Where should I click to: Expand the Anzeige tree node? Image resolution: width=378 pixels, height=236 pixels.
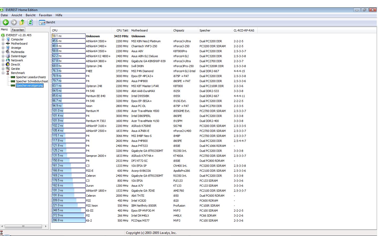3,48
